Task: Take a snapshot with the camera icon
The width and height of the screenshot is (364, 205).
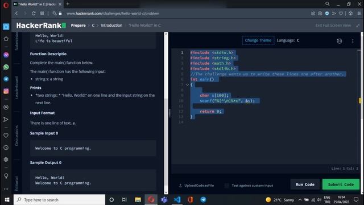Action: (x=320, y=14)
